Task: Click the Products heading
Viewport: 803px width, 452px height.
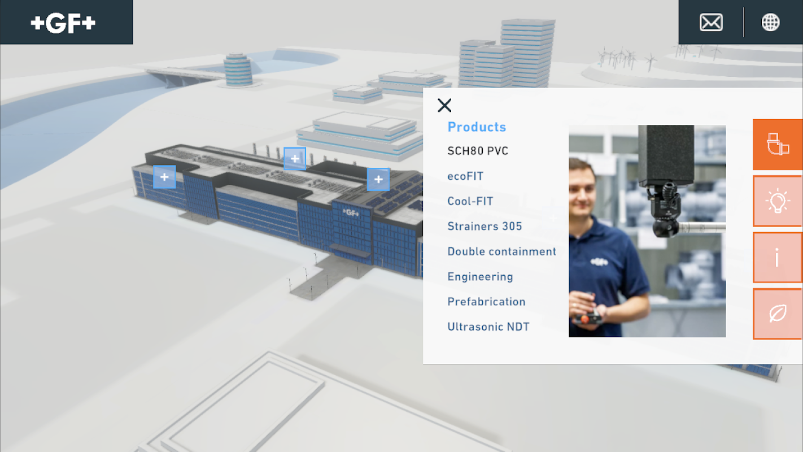Action: (477, 127)
